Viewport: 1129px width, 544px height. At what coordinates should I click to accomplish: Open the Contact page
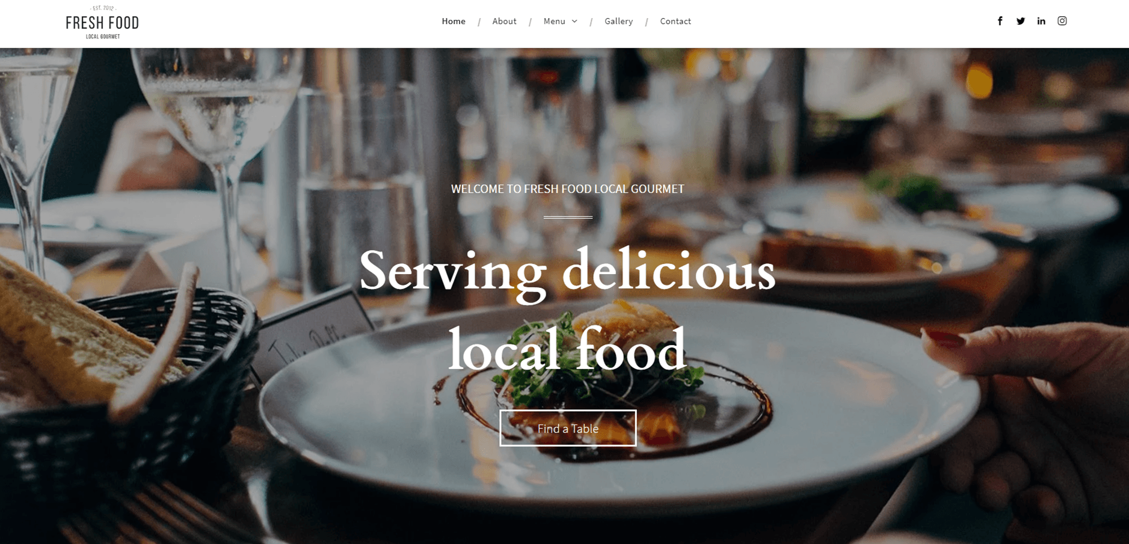pos(675,21)
